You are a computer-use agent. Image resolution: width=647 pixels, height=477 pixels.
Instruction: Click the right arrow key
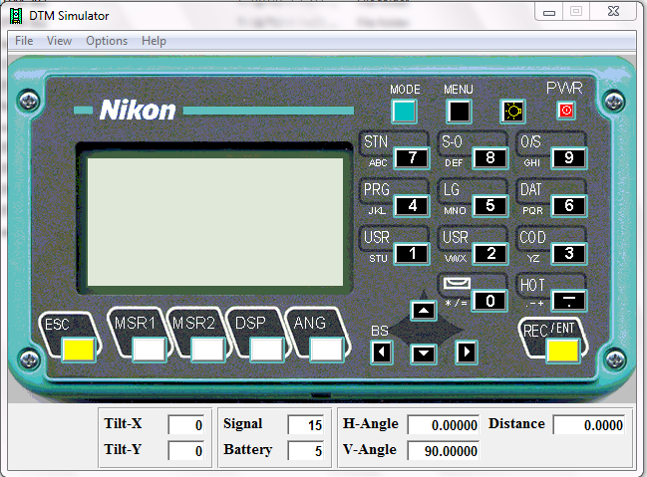(x=467, y=353)
